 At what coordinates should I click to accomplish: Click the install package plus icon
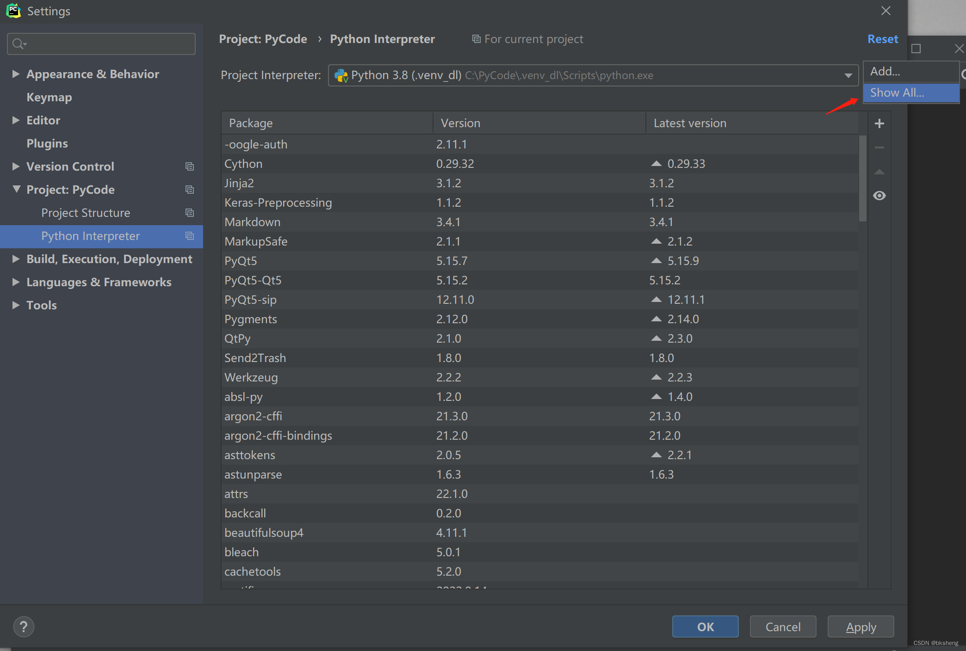(879, 123)
